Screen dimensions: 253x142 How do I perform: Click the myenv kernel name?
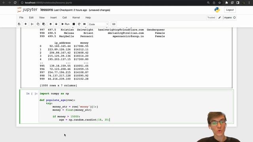[x=228, y=17]
